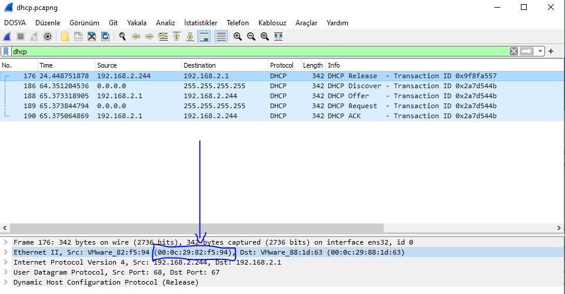Open the Yardım menu
Screen dimensions: 565x294
pyautogui.click(x=337, y=23)
